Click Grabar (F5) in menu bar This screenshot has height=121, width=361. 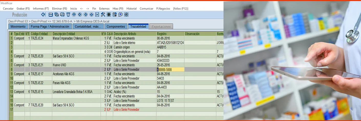click(23, 8)
